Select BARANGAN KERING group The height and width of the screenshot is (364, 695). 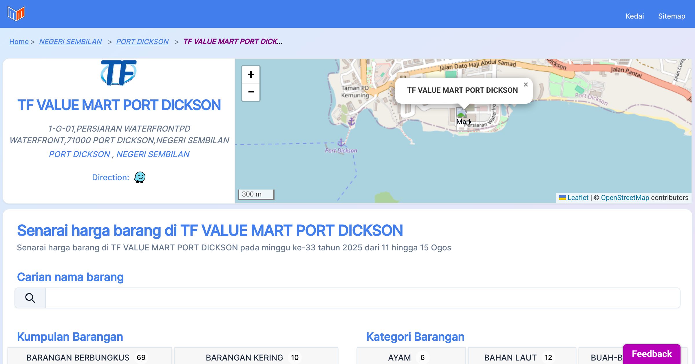click(256, 356)
